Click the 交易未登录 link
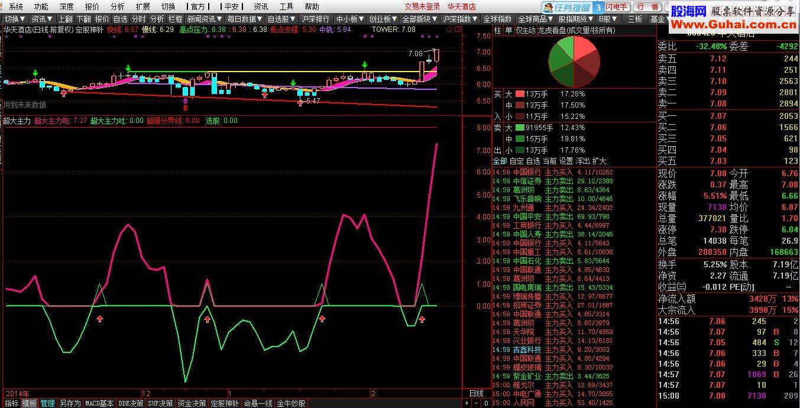800x408 pixels. pyautogui.click(x=422, y=7)
